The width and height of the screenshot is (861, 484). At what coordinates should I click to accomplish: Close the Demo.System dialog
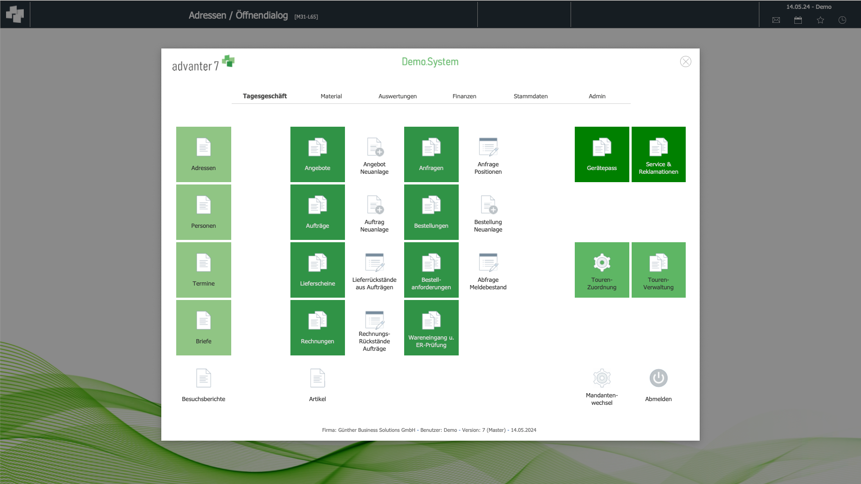pos(685,61)
